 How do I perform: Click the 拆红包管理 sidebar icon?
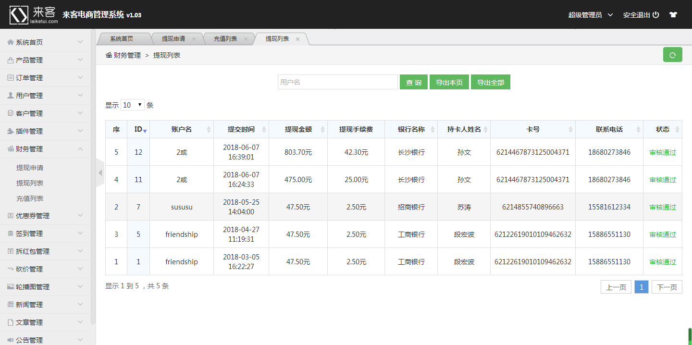11,251
